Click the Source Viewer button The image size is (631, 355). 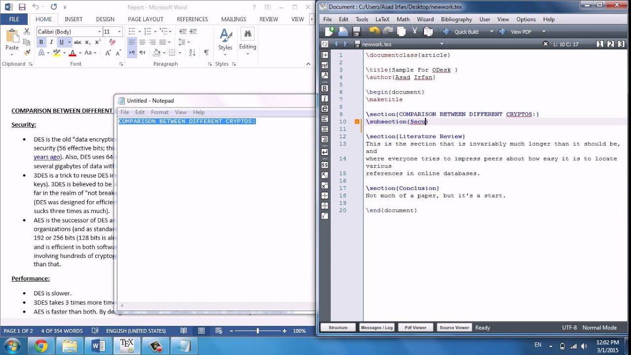(454, 327)
